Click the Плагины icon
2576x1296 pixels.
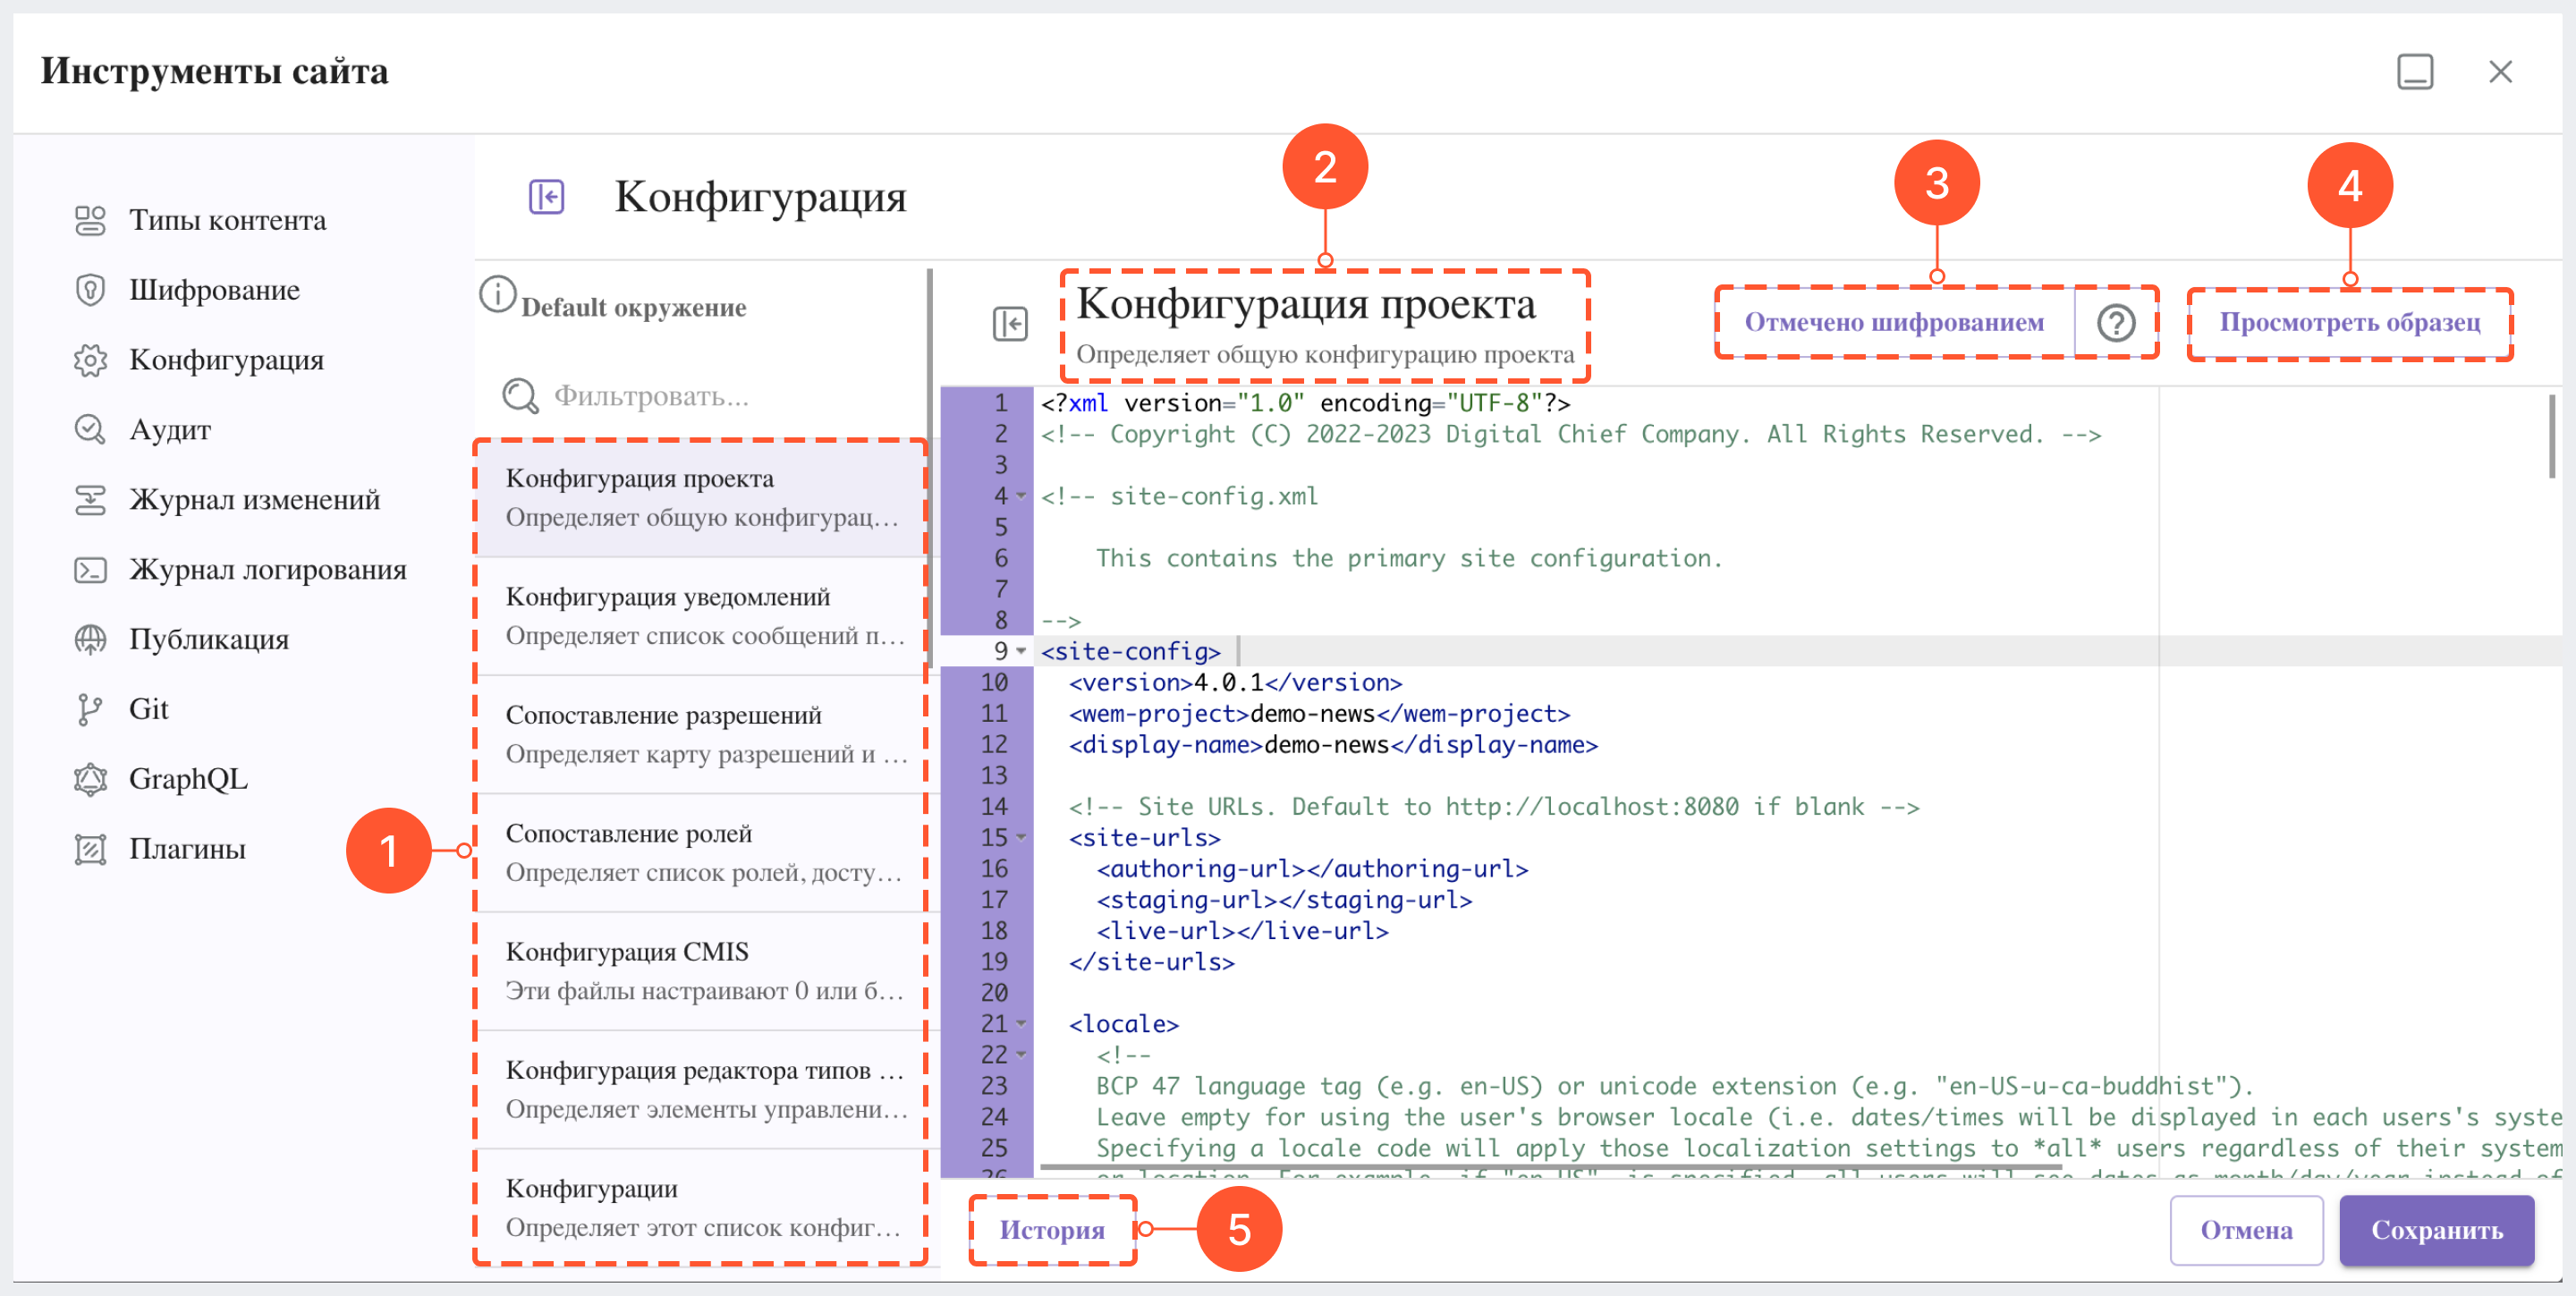(x=90, y=849)
